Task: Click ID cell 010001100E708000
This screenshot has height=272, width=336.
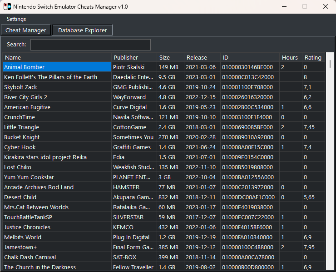Action: (x=250, y=87)
